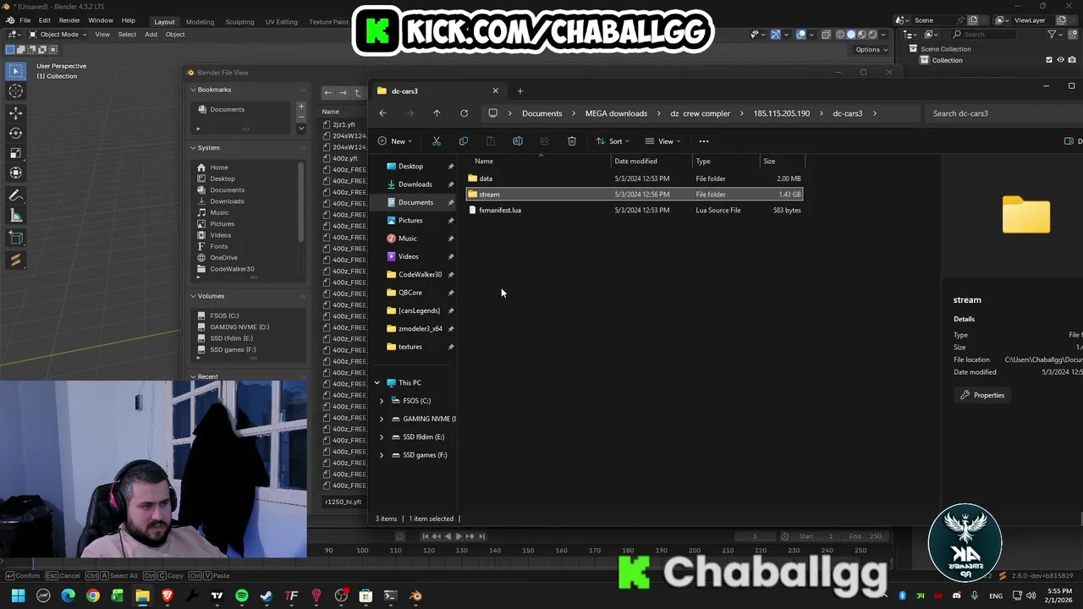Click the See more ellipsis in Explorer toolbar

coord(703,141)
